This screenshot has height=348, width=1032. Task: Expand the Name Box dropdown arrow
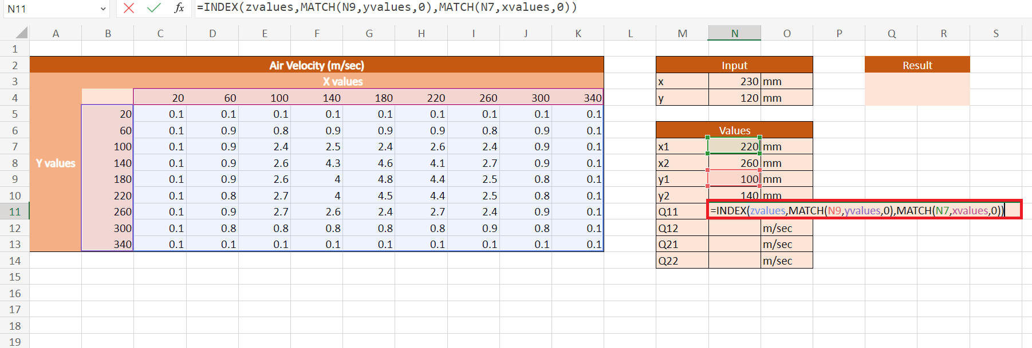point(103,9)
